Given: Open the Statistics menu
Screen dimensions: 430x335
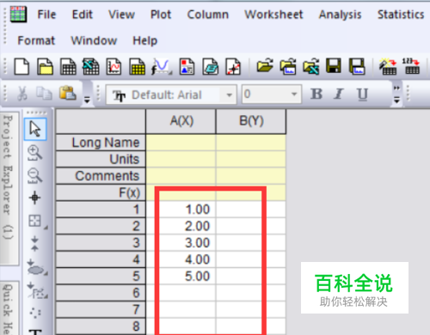Looking at the screenshot, I should click(401, 15).
